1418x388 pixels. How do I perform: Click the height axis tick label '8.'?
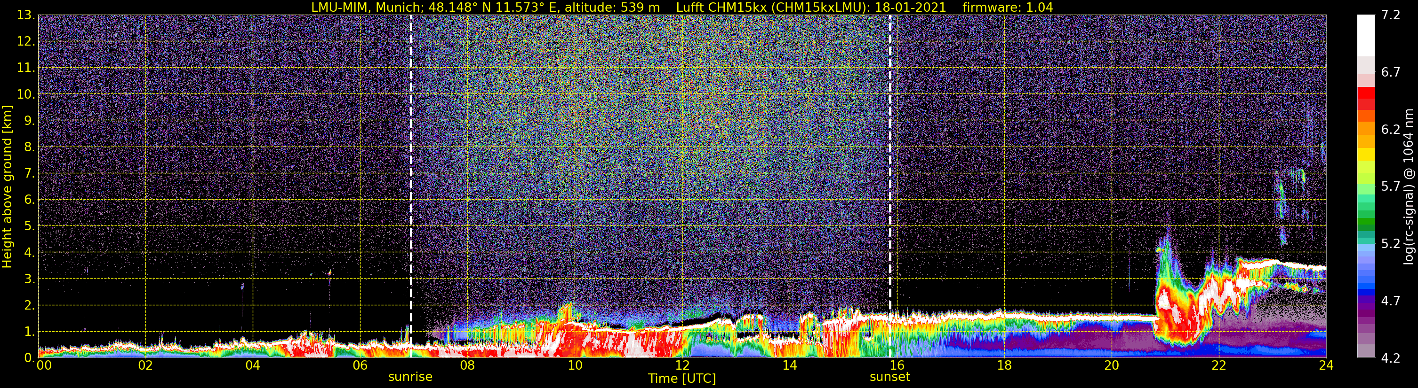pyautogui.click(x=29, y=147)
